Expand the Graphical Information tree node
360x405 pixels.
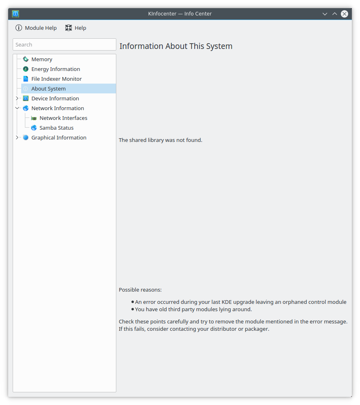click(17, 137)
